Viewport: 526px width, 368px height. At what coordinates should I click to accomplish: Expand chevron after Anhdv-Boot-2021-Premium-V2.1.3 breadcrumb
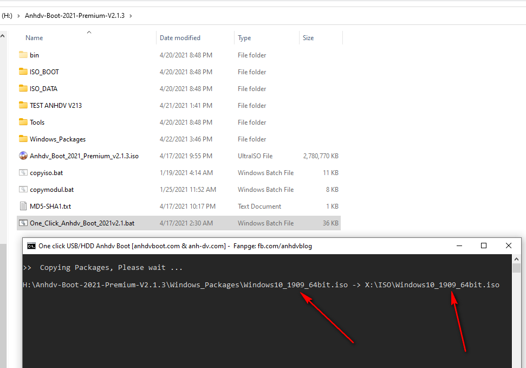coord(131,16)
